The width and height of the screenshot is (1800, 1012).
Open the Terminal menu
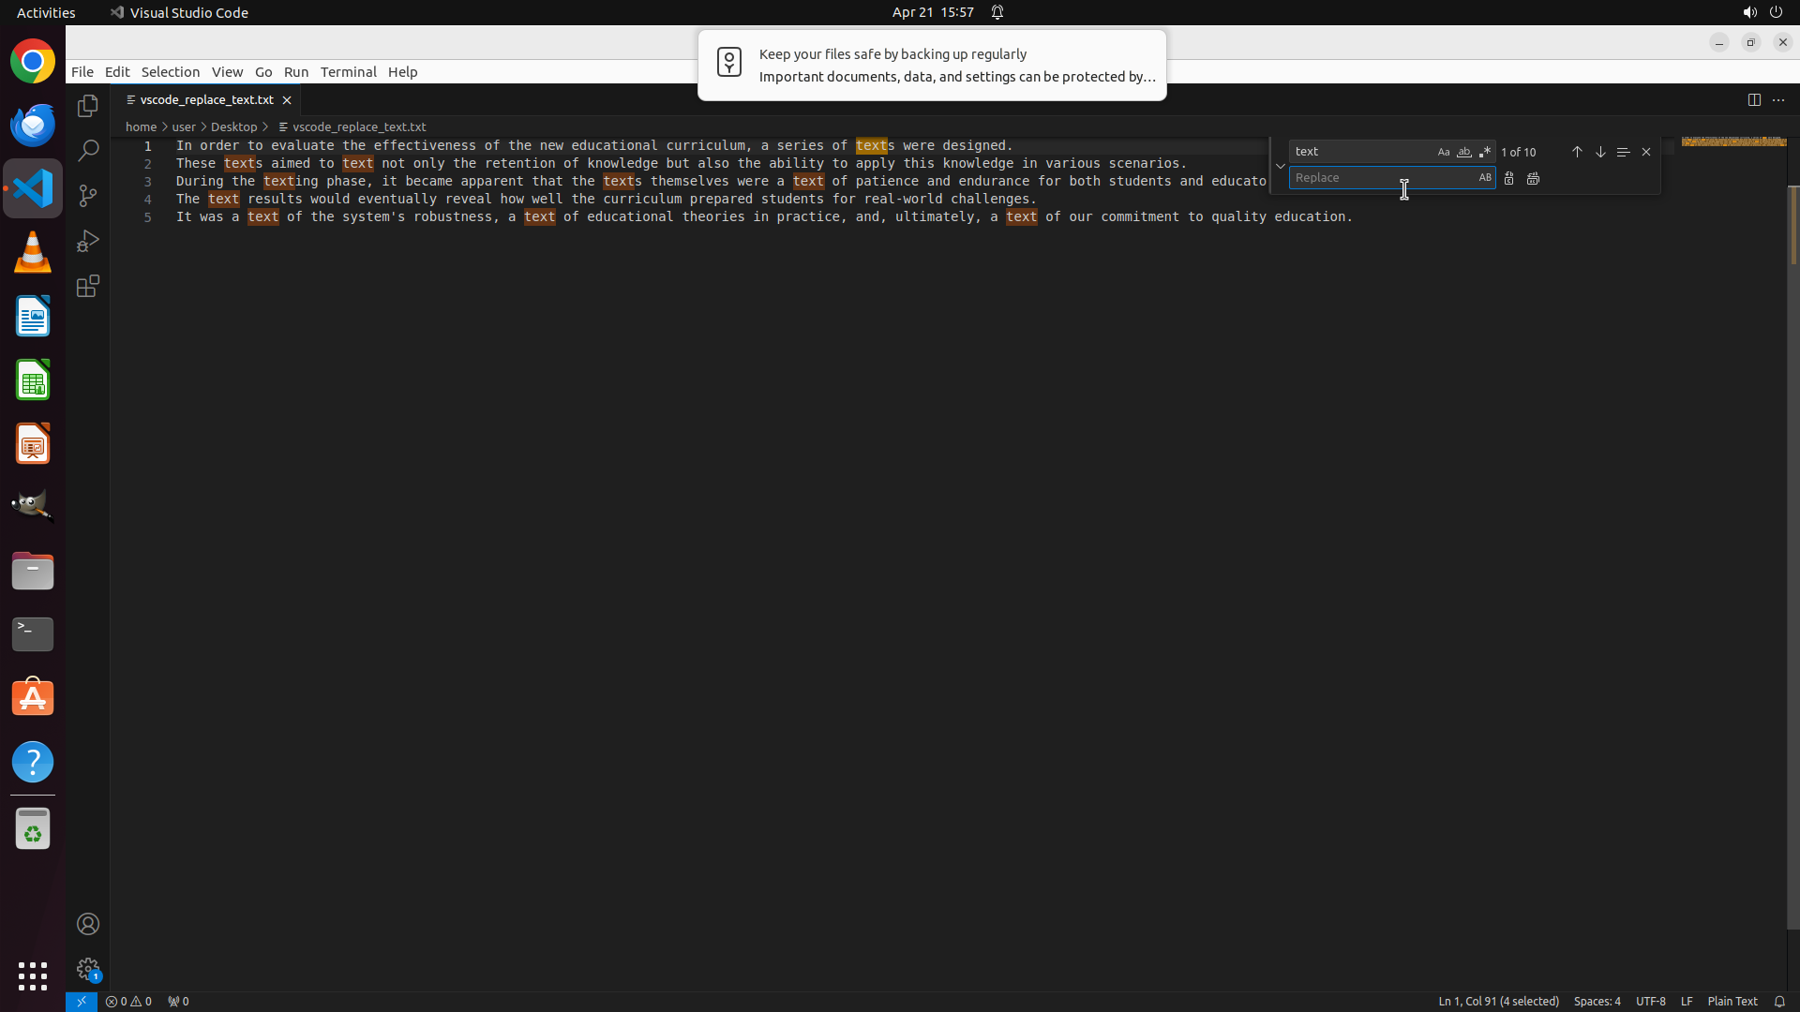[348, 72]
